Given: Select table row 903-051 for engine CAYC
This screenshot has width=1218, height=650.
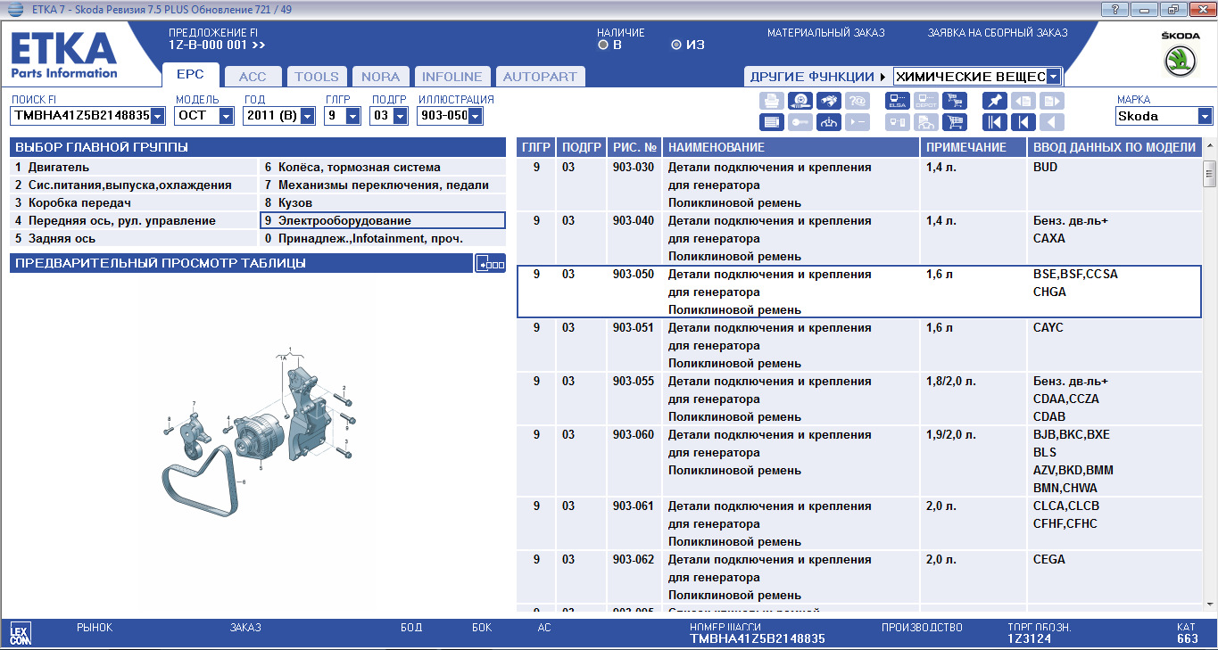Looking at the screenshot, I should [859, 345].
